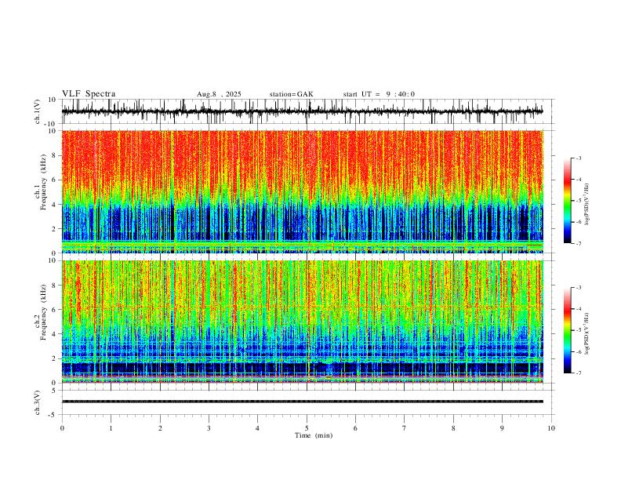
Task: Click the "-3" tick on ch.1 color bar
Action: point(579,158)
